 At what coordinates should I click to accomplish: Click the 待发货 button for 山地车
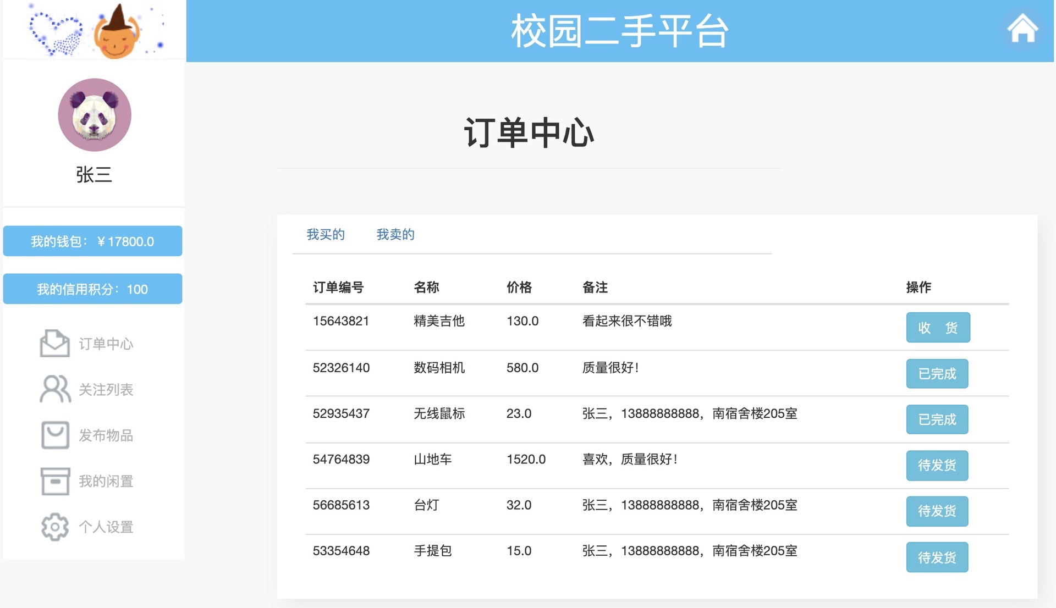point(937,466)
